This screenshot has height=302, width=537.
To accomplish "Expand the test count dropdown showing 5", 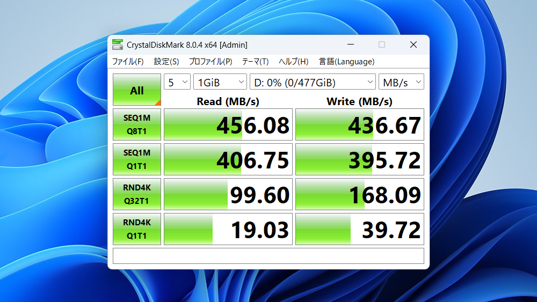I will [x=177, y=82].
